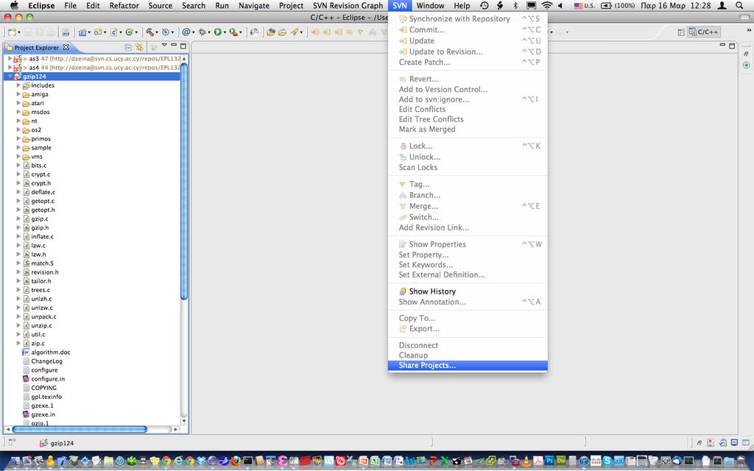Open the Refactor menu
Screen dimensions: 754x471
click(x=124, y=6)
